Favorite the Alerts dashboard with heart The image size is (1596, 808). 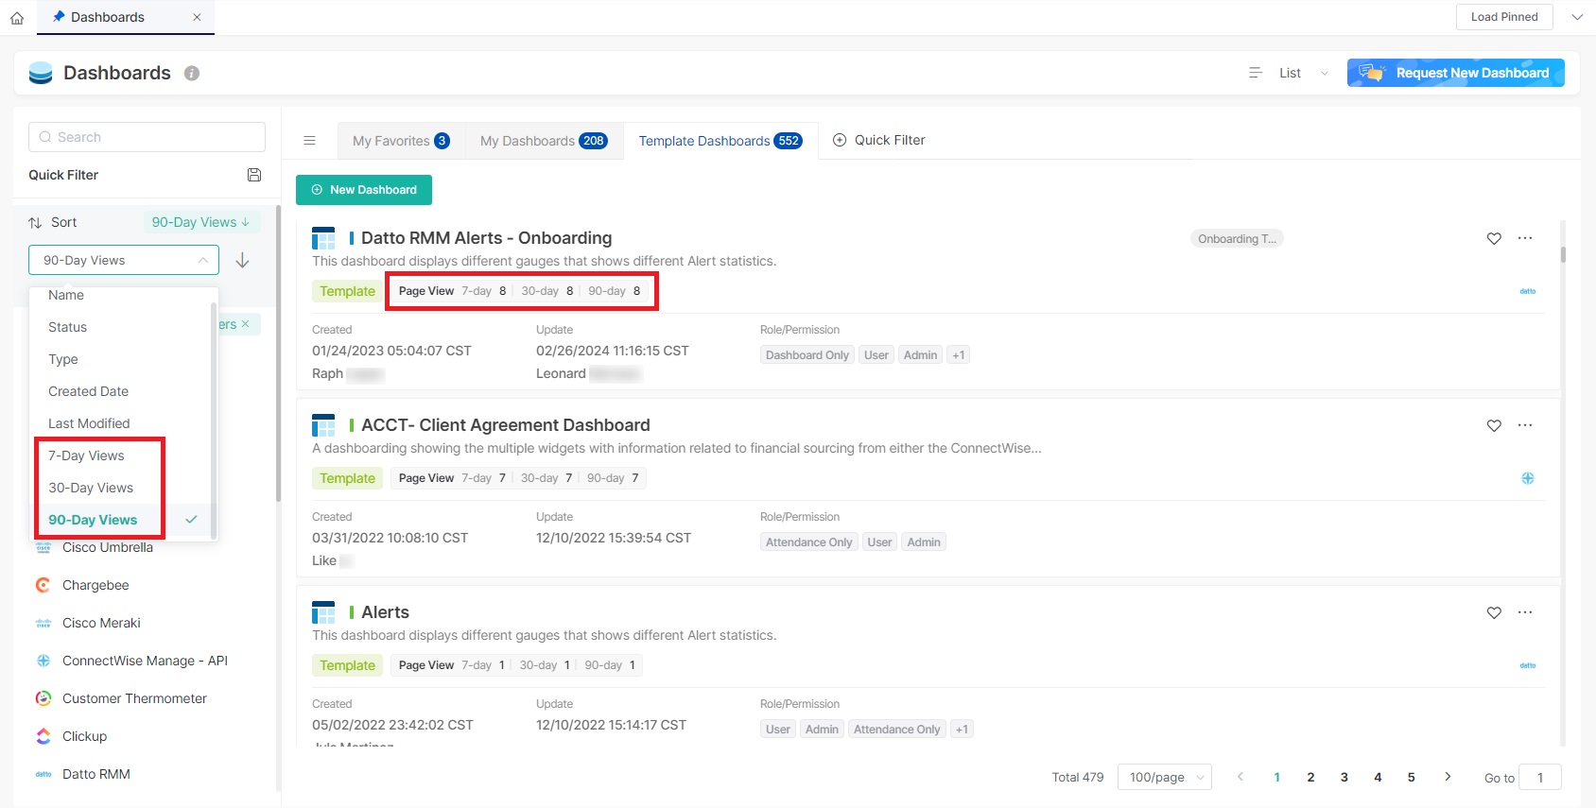(1494, 612)
